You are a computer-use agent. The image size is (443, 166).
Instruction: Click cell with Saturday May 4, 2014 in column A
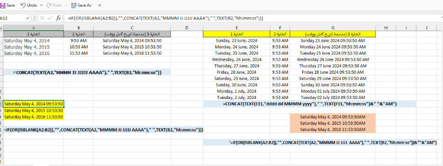[33, 40]
